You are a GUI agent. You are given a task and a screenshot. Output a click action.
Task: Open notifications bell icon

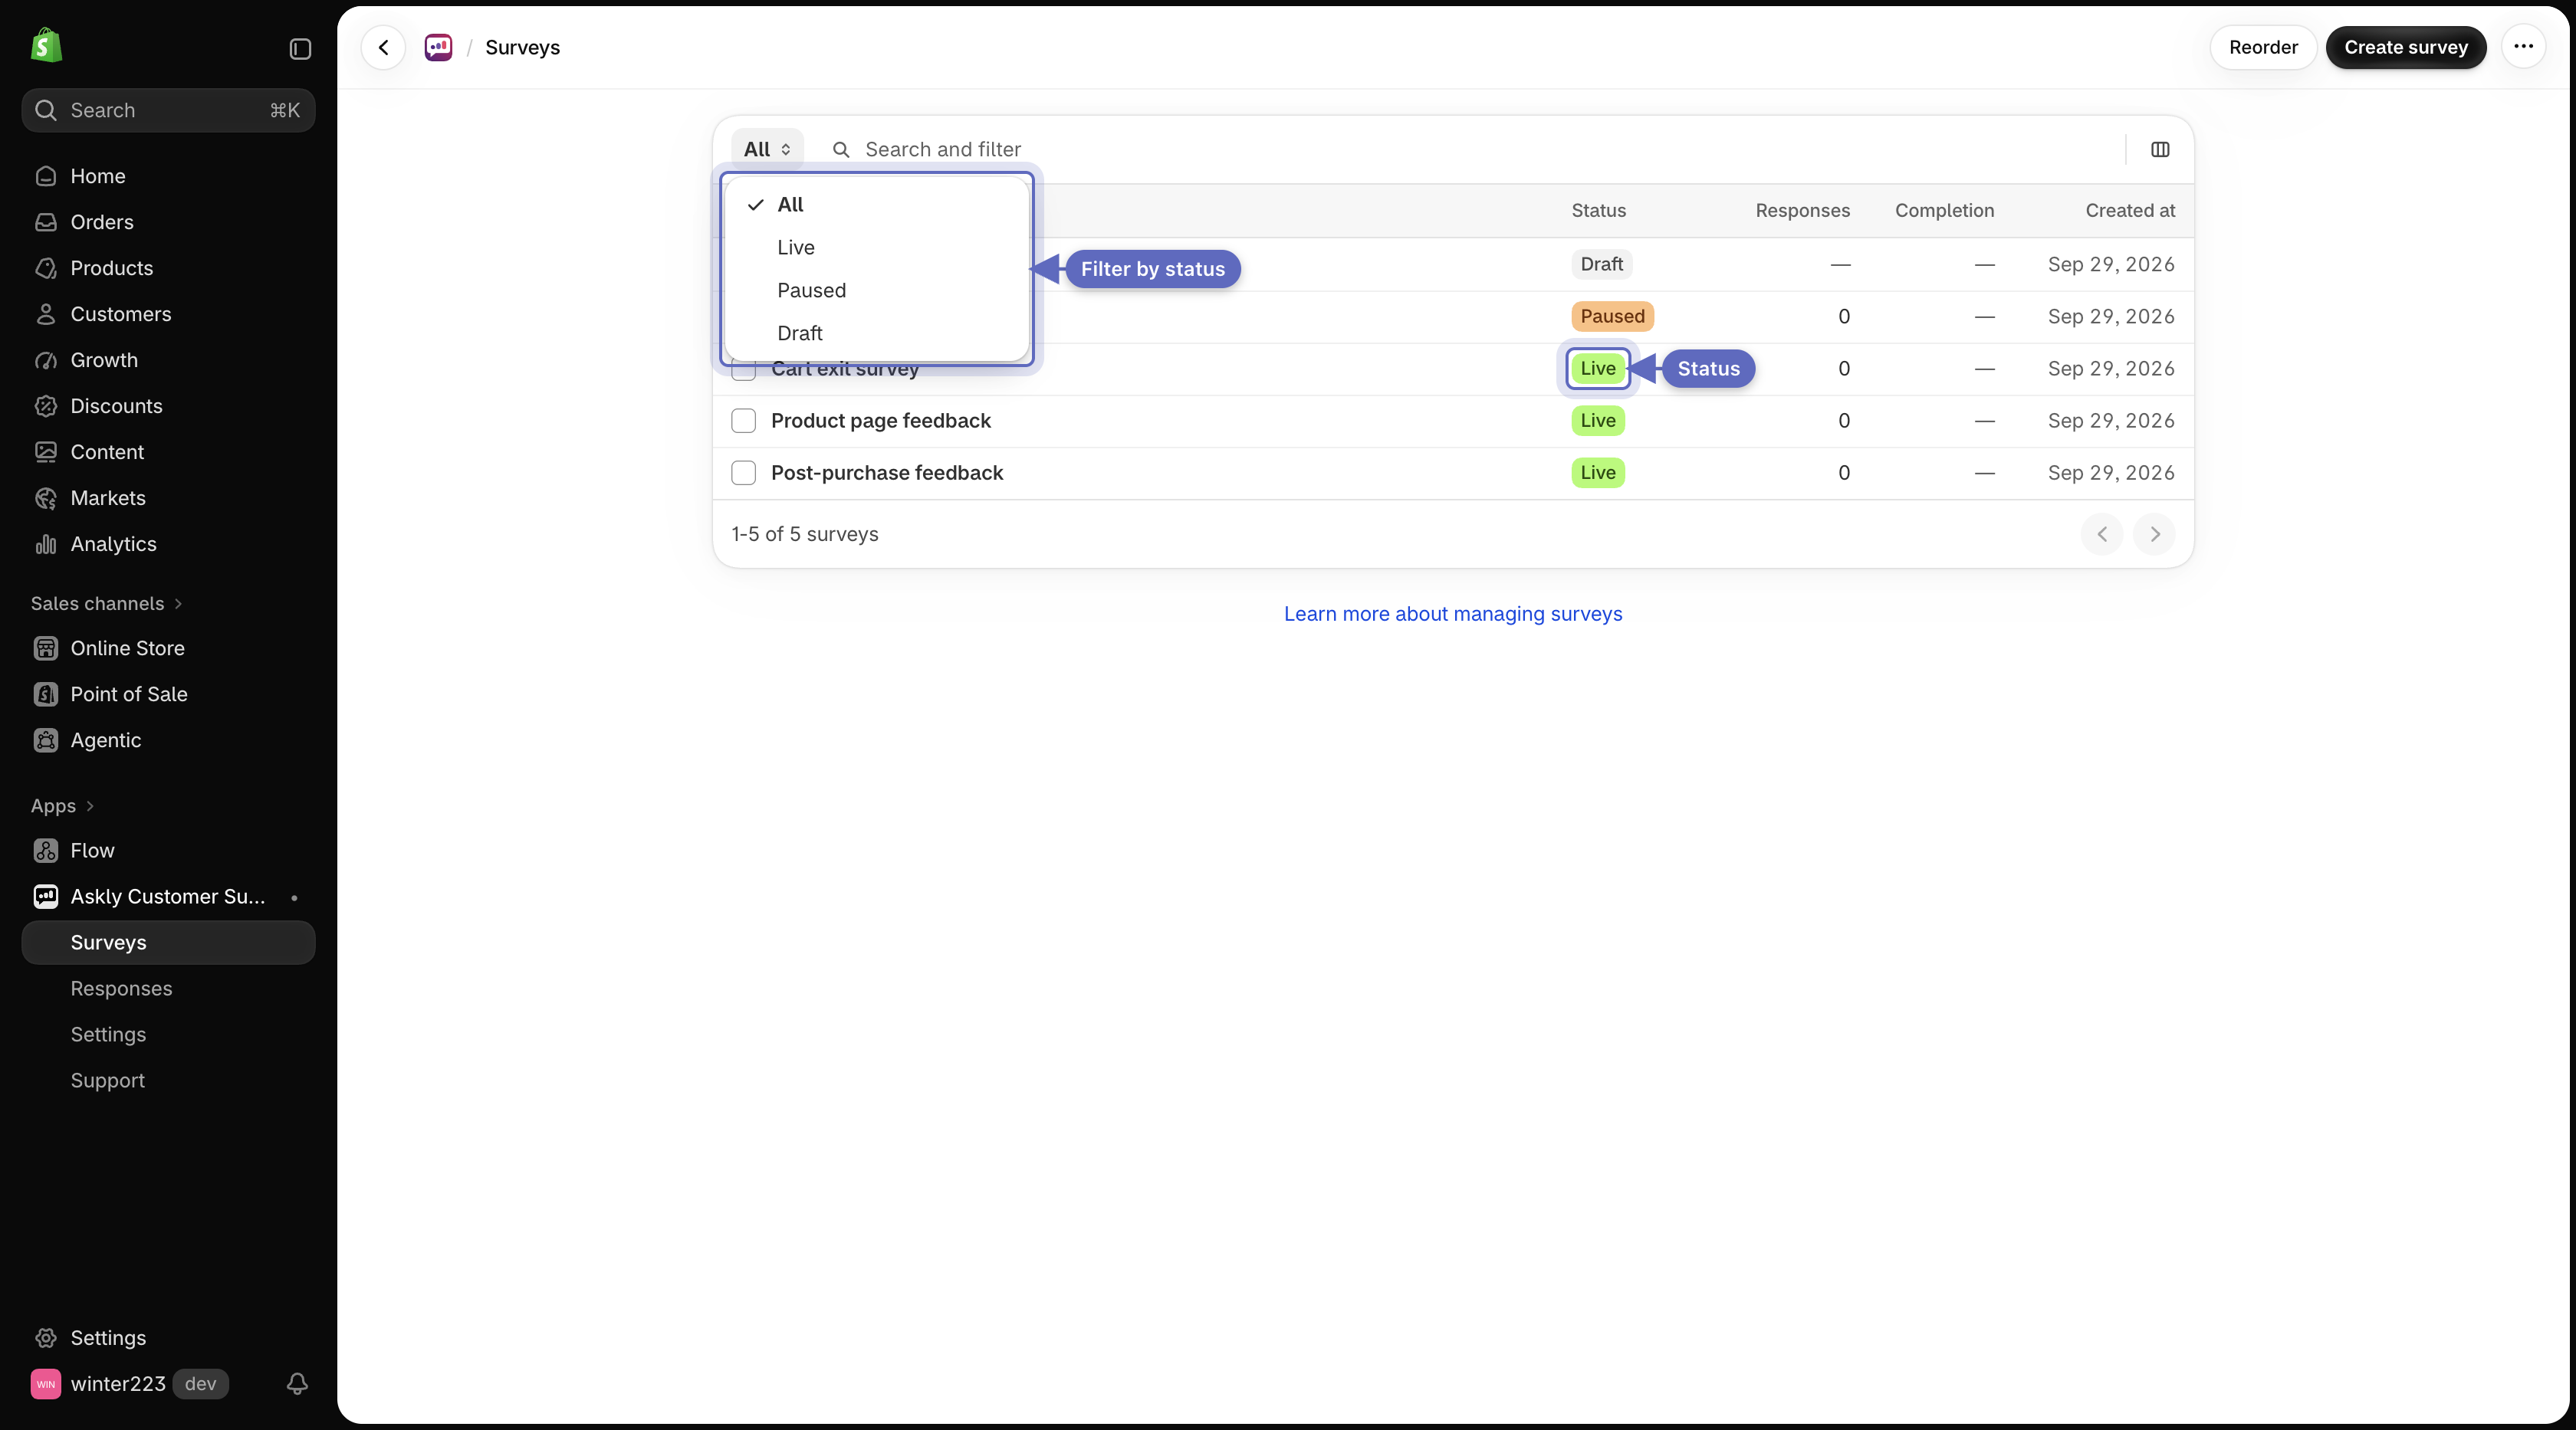(297, 1383)
